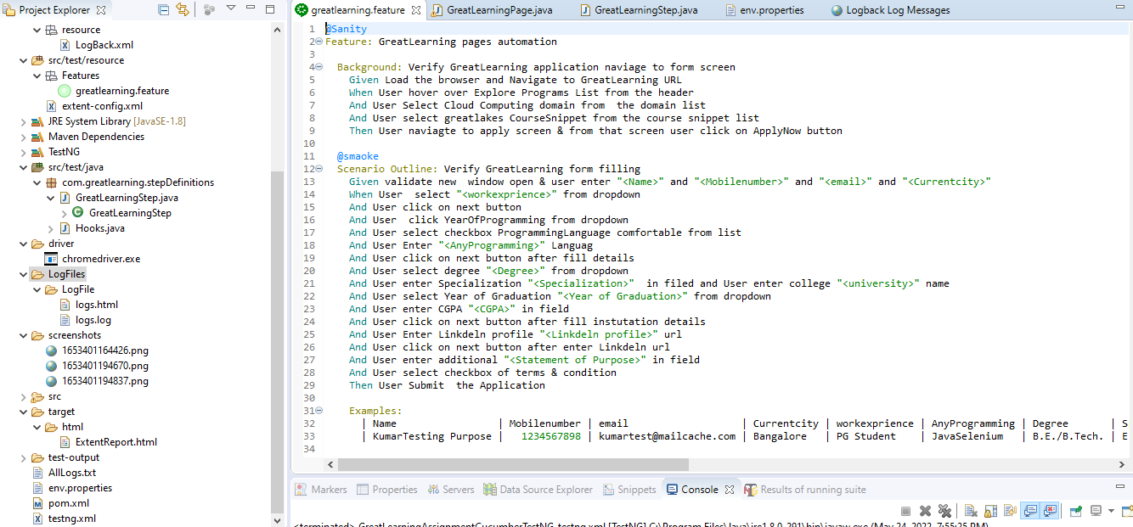Disable show console when standard error changes
1133x527 pixels.
[1048, 510]
